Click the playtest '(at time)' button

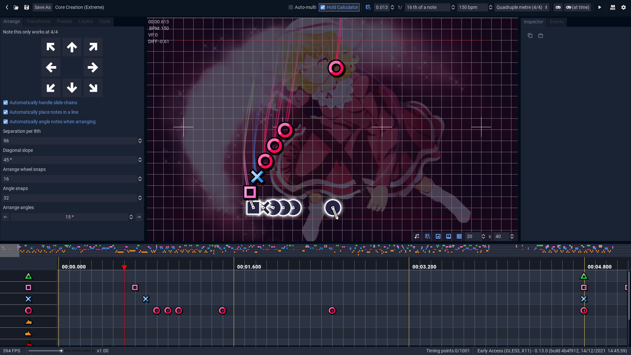point(577,7)
